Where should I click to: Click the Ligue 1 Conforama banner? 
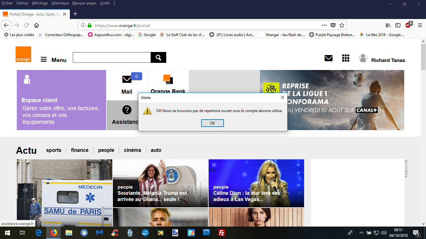point(332,100)
